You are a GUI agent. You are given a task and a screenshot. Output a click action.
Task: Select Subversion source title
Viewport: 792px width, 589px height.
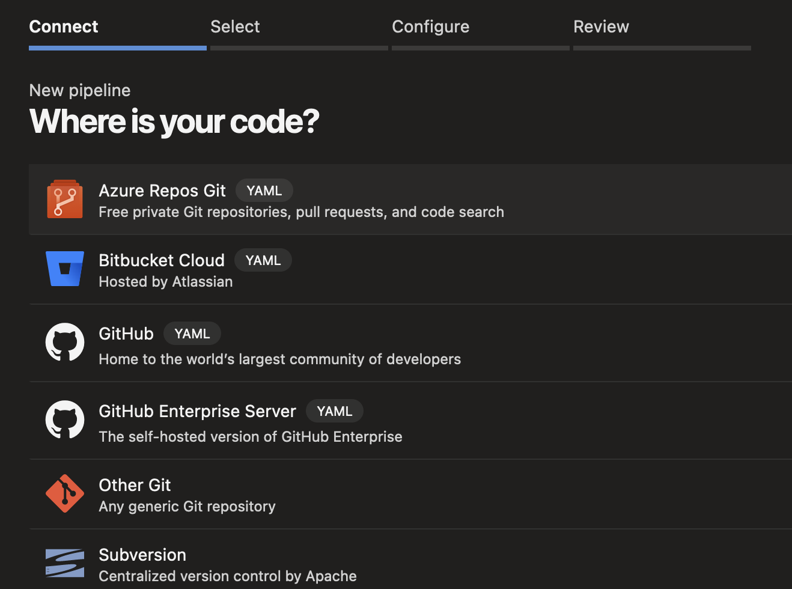coord(142,555)
